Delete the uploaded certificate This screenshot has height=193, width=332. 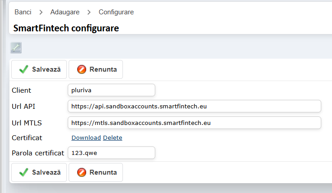click(x=113, y=137)
